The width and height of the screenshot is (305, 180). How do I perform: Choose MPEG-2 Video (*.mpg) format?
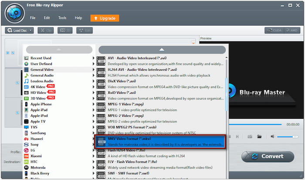click(161, 118)
